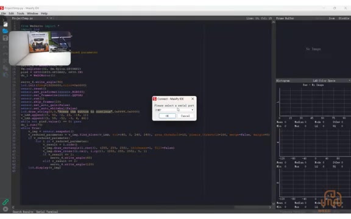Toggle the Zoom option in Frame Buffer

pyautogui.click(x=331, y=18)
